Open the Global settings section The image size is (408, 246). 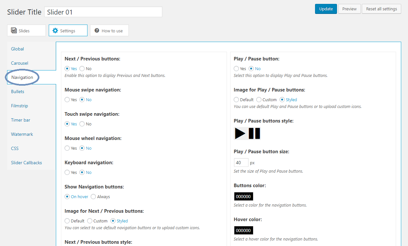point(32,49)
